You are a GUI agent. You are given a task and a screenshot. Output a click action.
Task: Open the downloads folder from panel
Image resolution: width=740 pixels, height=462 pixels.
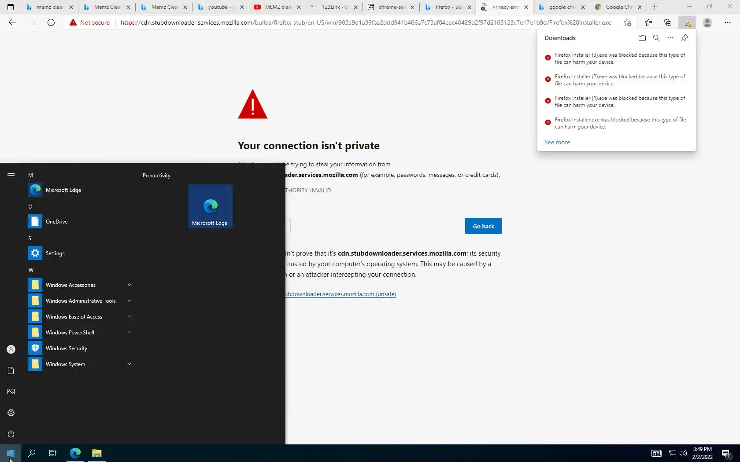tap(642, 38)
